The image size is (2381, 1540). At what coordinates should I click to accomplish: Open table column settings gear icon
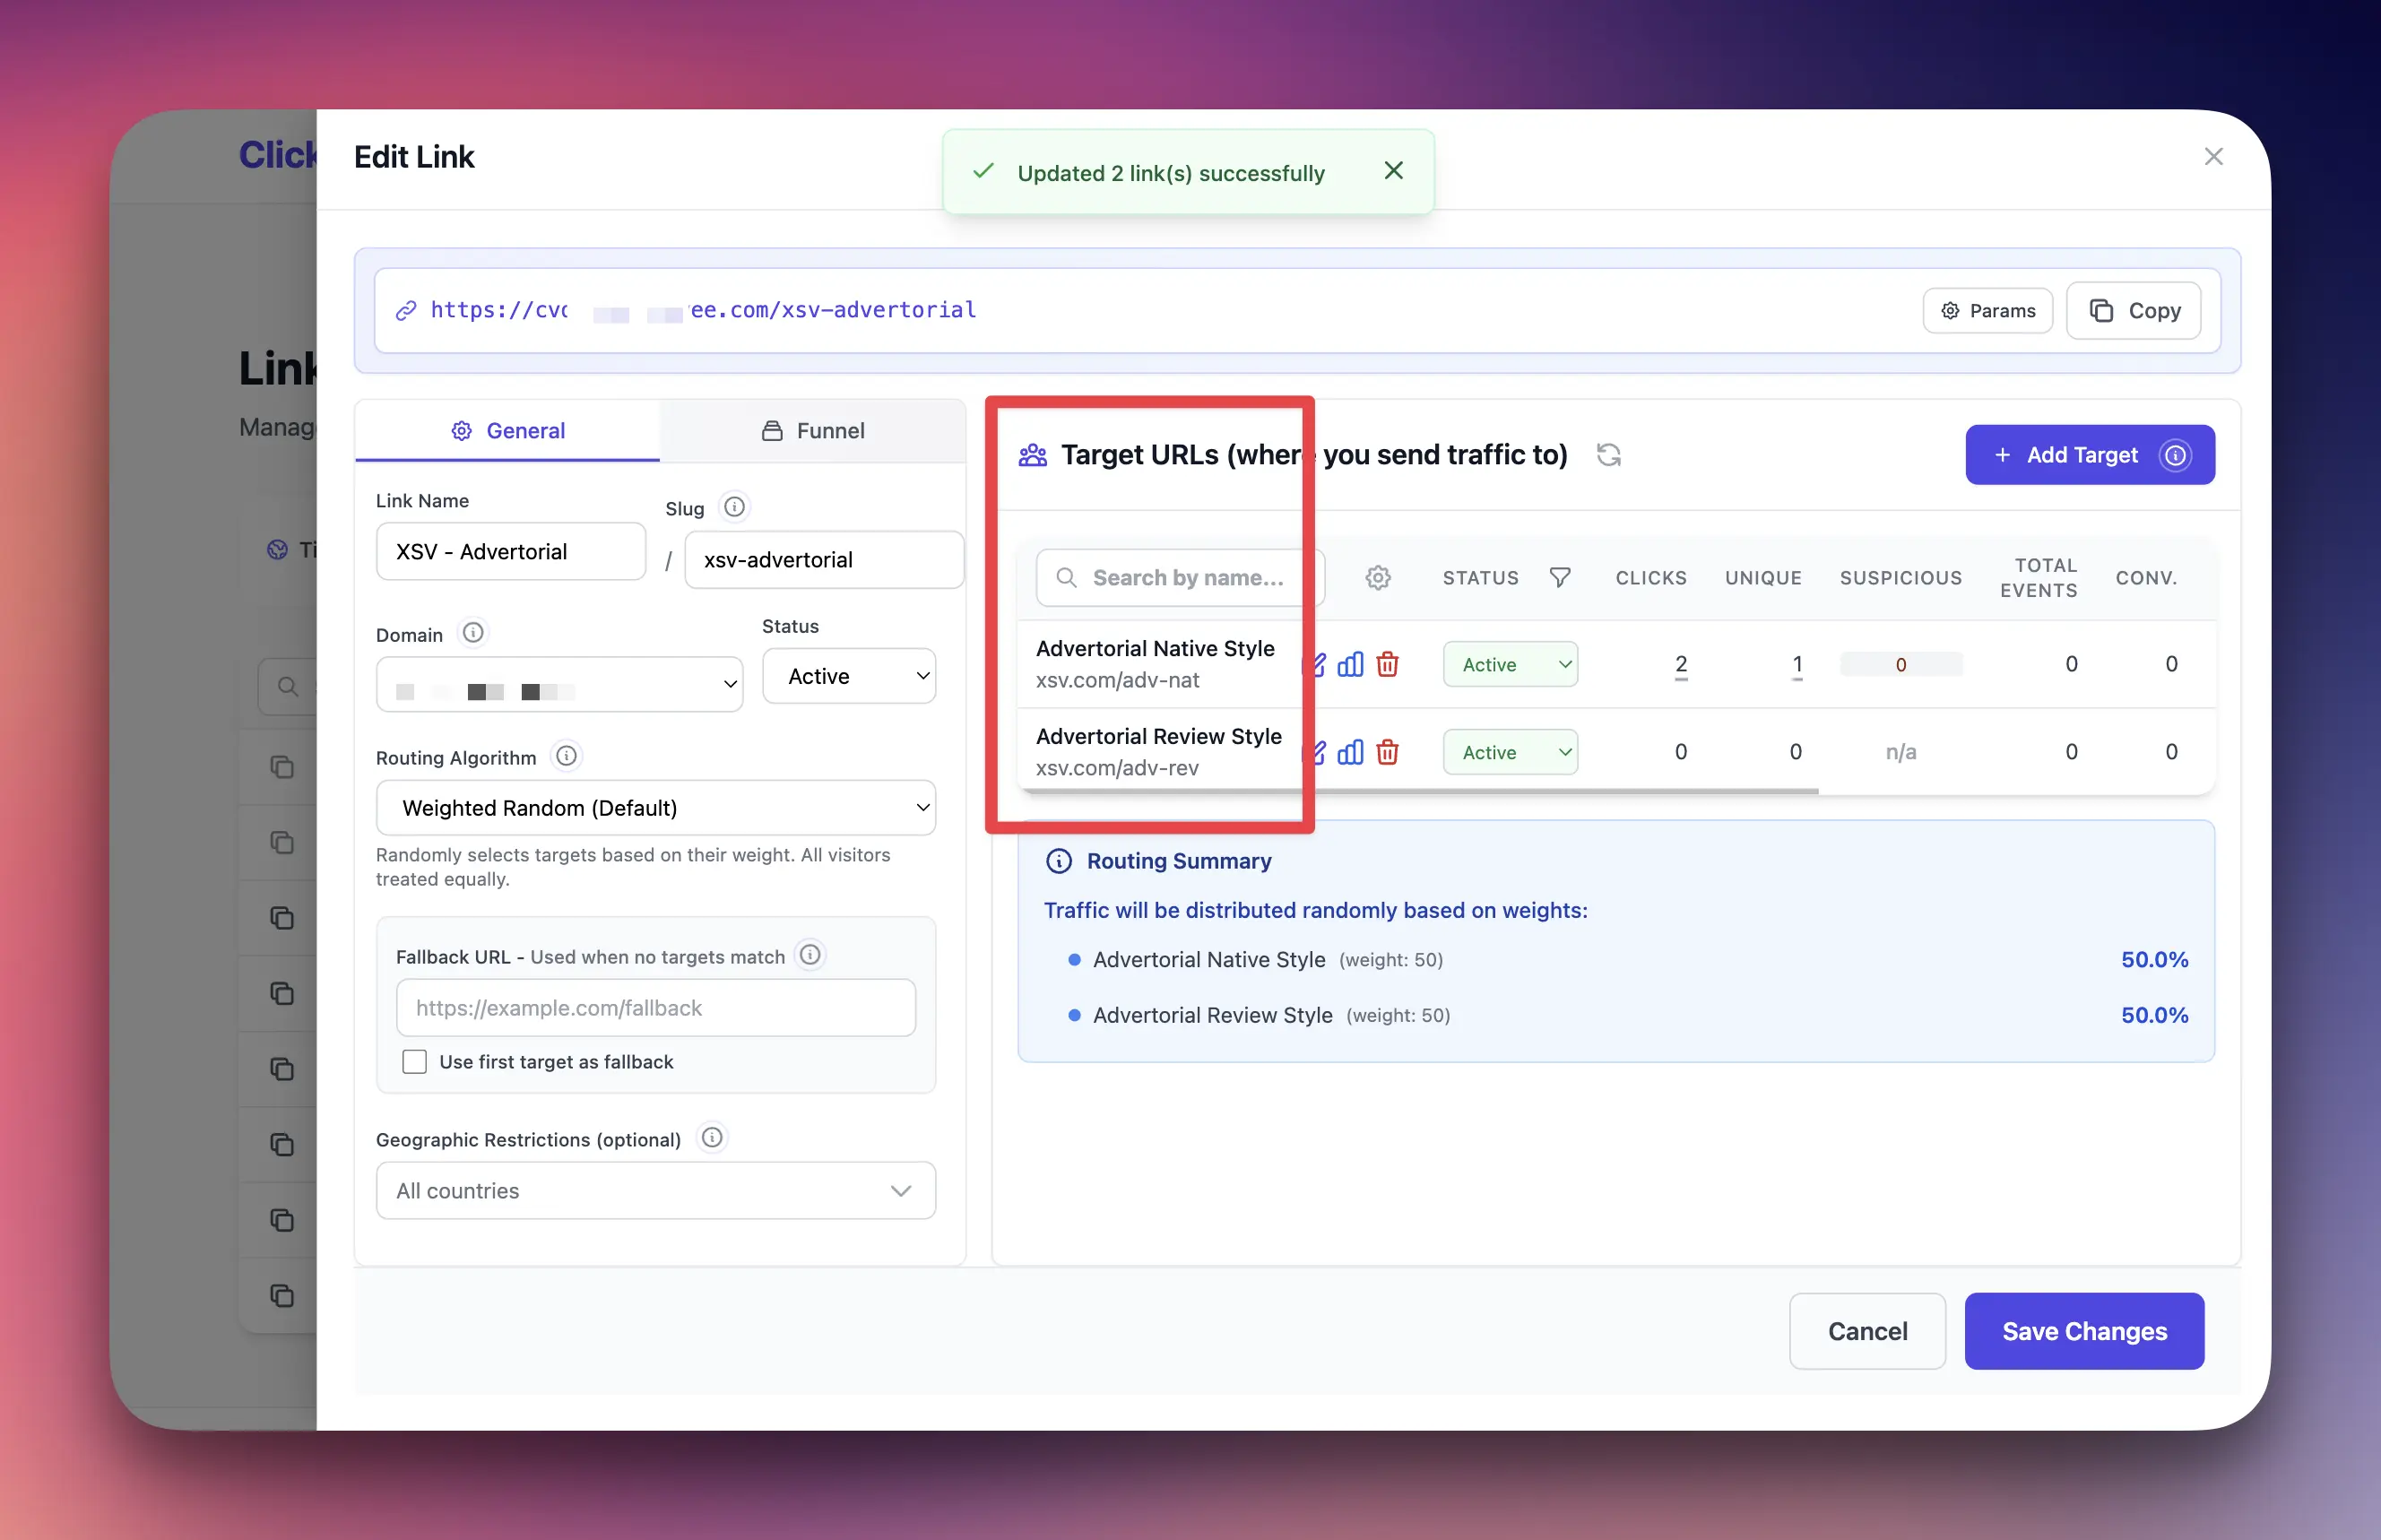tap(1377, 578)
